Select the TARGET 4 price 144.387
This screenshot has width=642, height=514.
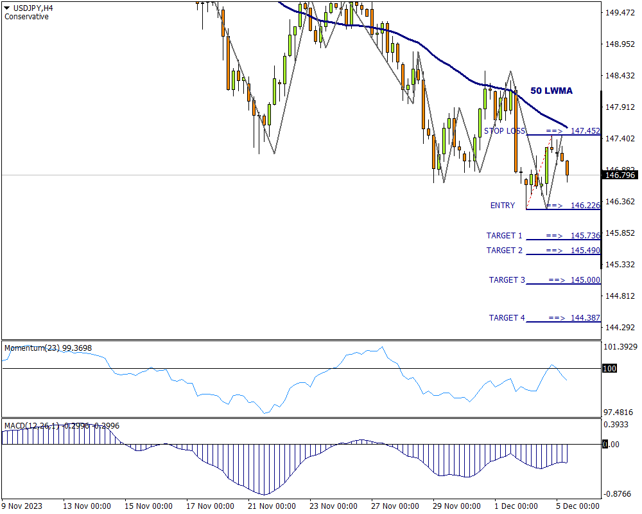pos(585,318)
